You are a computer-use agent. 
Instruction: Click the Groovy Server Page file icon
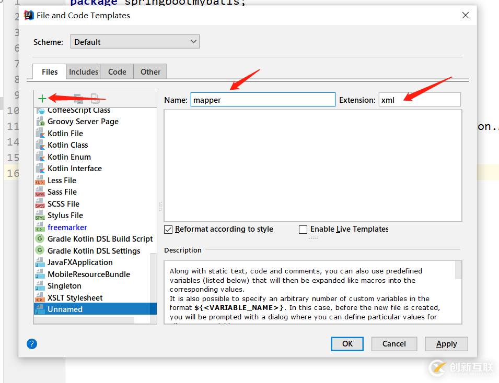[40, 122]
